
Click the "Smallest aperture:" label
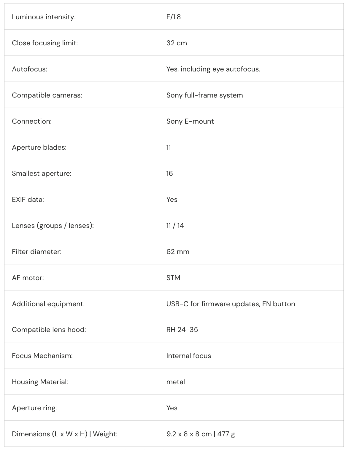[x=42, y=173]
